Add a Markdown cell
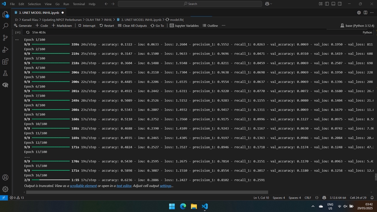This screenshot has width=377, height=212. 62,26
